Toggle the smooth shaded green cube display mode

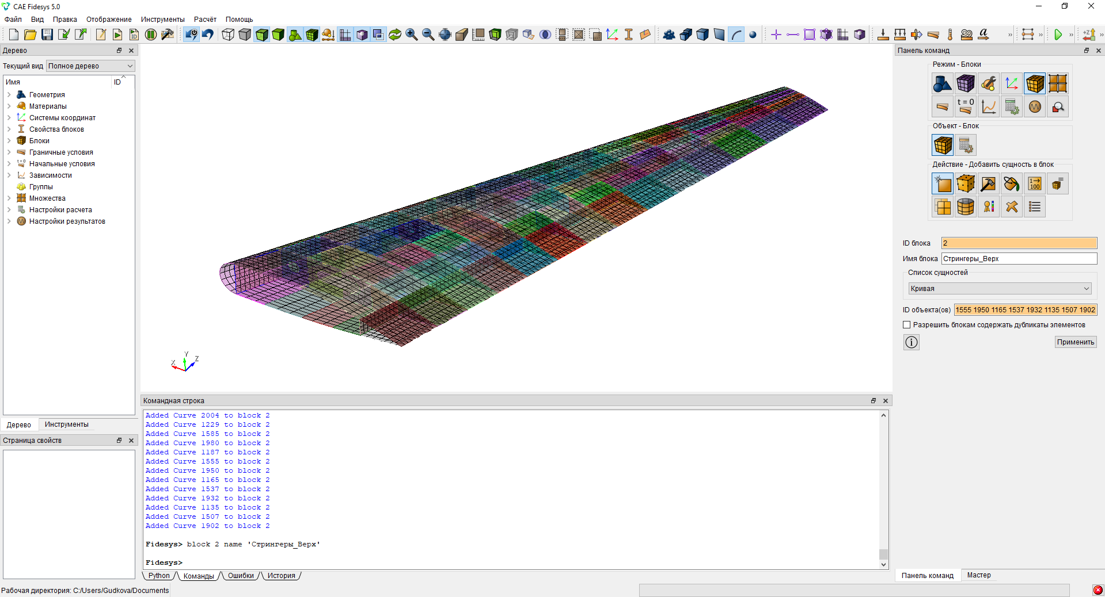[278, 35]
